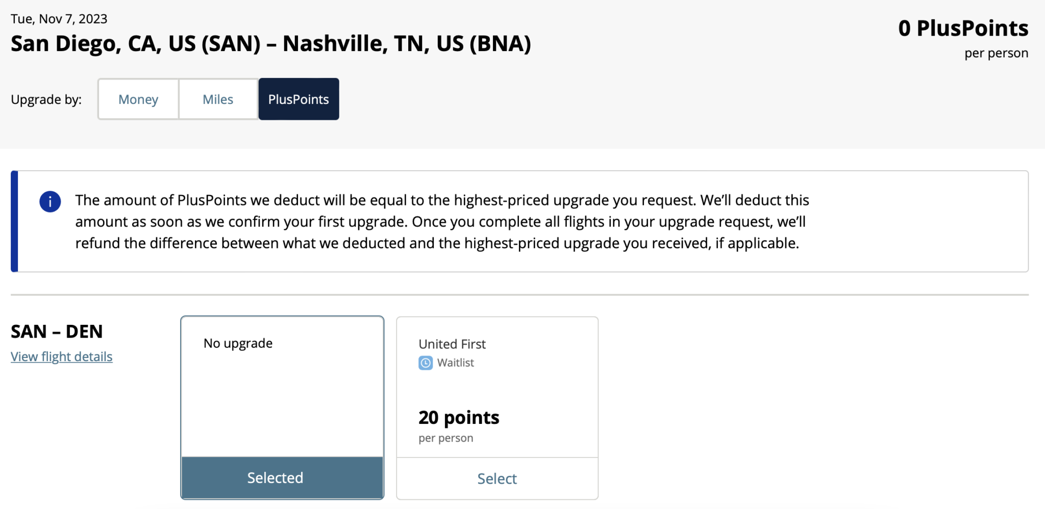Viewport: 1045px width, 509px height.
Task: Click the Tue, Nov 7, 2023 date text
Action: tap(59, 18)
